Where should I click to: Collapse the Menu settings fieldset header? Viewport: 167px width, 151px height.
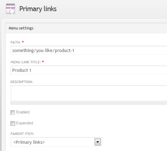coord(21,28)
